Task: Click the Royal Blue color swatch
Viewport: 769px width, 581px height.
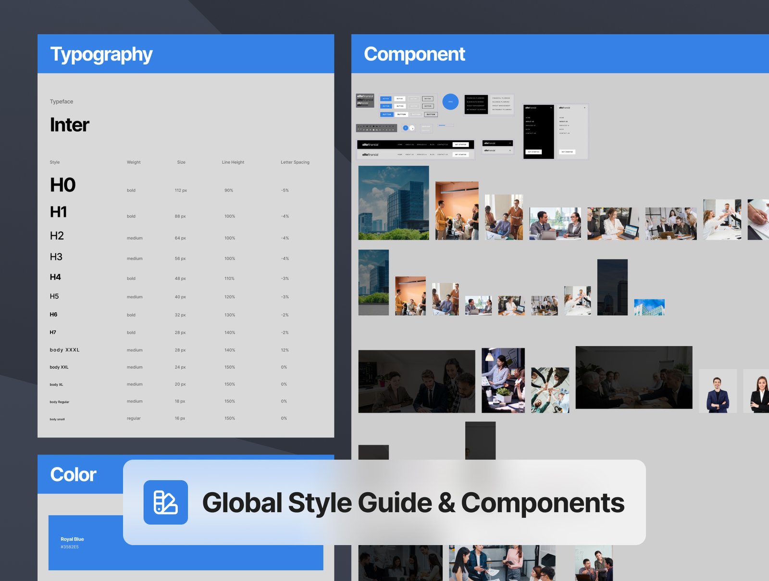Action: pyautogui.click(x=87, y=543)
